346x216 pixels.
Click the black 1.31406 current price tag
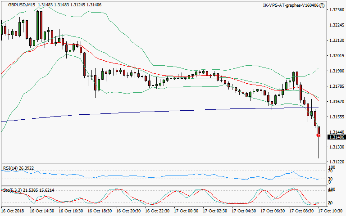337,137
